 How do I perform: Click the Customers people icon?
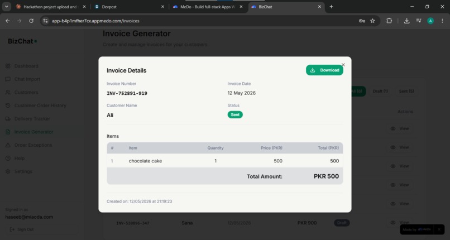[8, 92]
